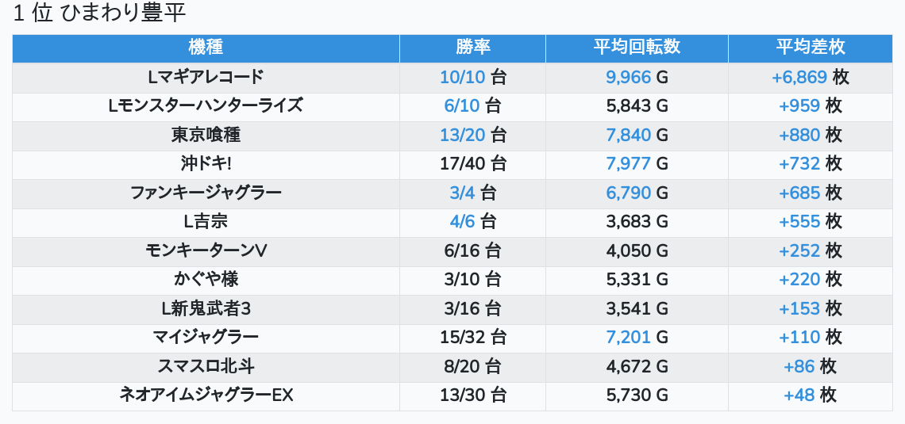Click the ファンキージャグラー machine name

pyautogui.click(x=206, y=193)
